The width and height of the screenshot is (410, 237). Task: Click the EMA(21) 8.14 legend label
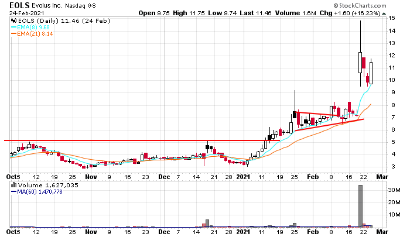click(35, 34)
